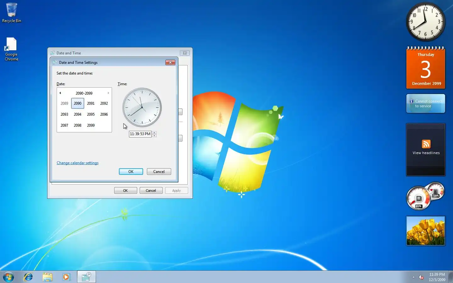The width and height of the screenshot is (453, 283).
Task: Click the tulips slideshow gadget picture
Action: [x=425, y=231]
